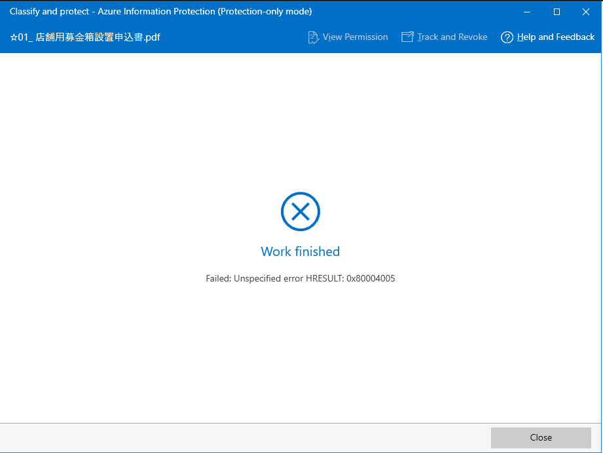The height and width of the screenshot is (453, 603).
Task: Click the Close button at bottom
Action: pyautogui.click(x=541, y=438)
